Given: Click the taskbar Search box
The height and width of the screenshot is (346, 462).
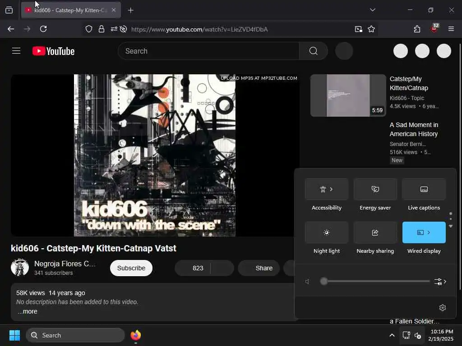Looking at the screenshot, I should tap(75, 335).
